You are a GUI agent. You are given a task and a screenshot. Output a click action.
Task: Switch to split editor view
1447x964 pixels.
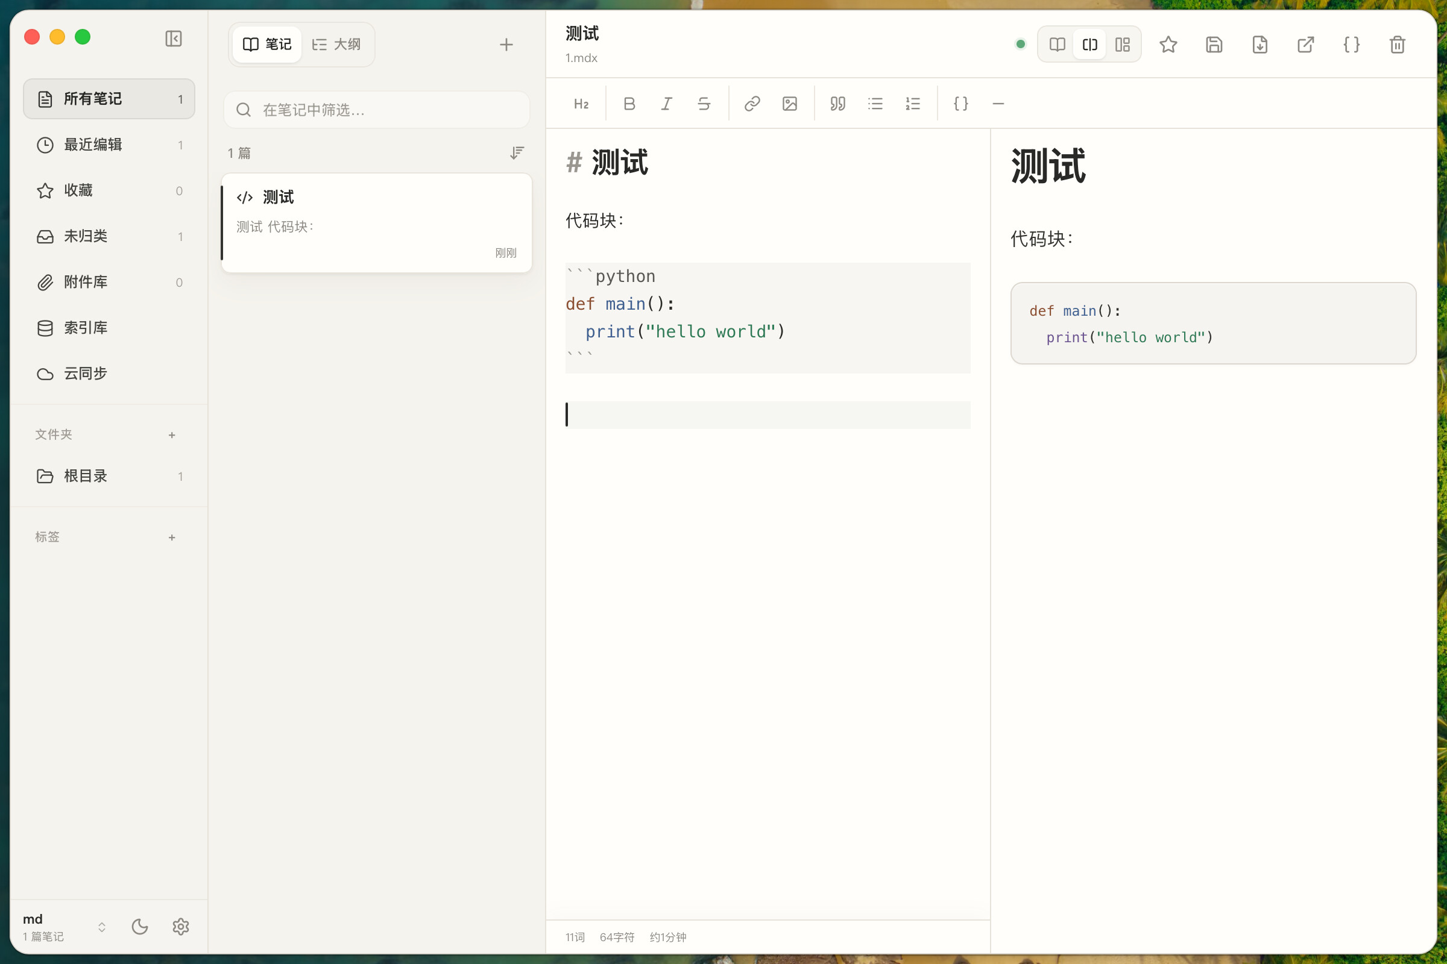click(1089, 45)
